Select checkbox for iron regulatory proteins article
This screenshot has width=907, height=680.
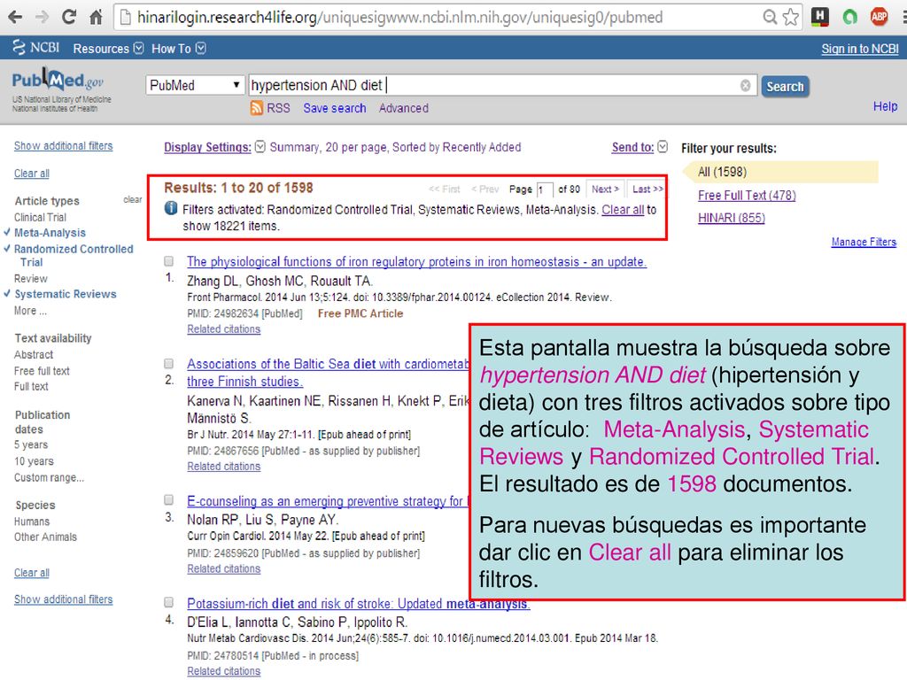coord(169,261)
